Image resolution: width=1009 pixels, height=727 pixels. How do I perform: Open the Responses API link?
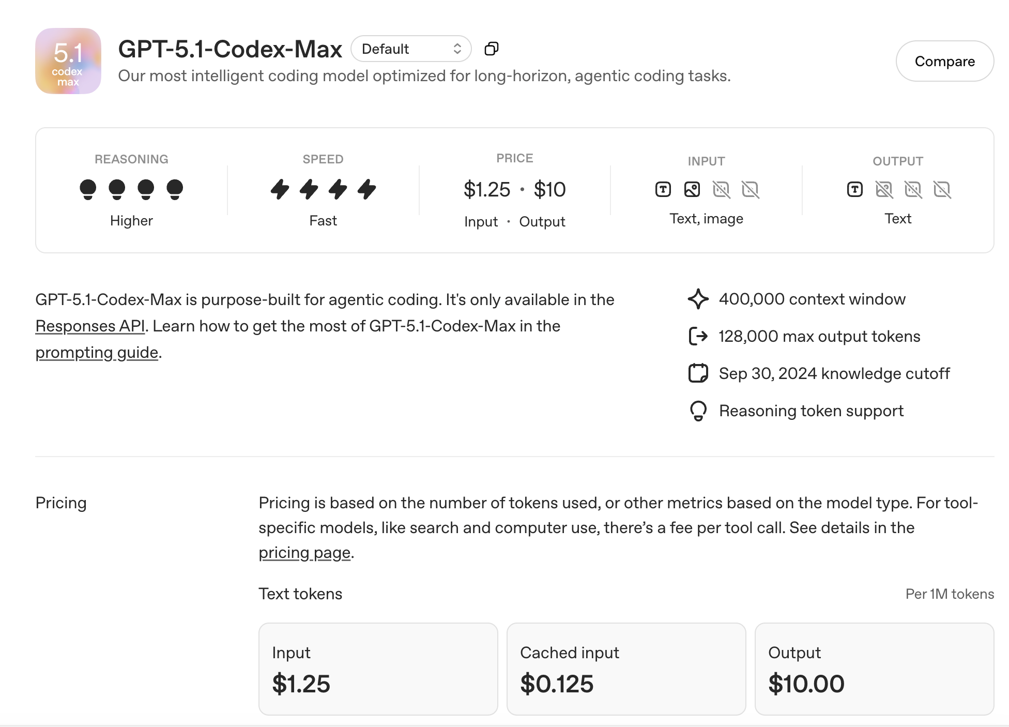pos(90,326)
